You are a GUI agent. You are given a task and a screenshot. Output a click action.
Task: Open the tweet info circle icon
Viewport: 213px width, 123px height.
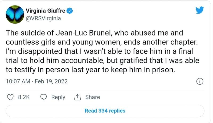point(200,81)
